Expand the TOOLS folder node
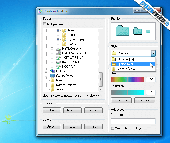The image size is (170, 143). coord(58,35)
